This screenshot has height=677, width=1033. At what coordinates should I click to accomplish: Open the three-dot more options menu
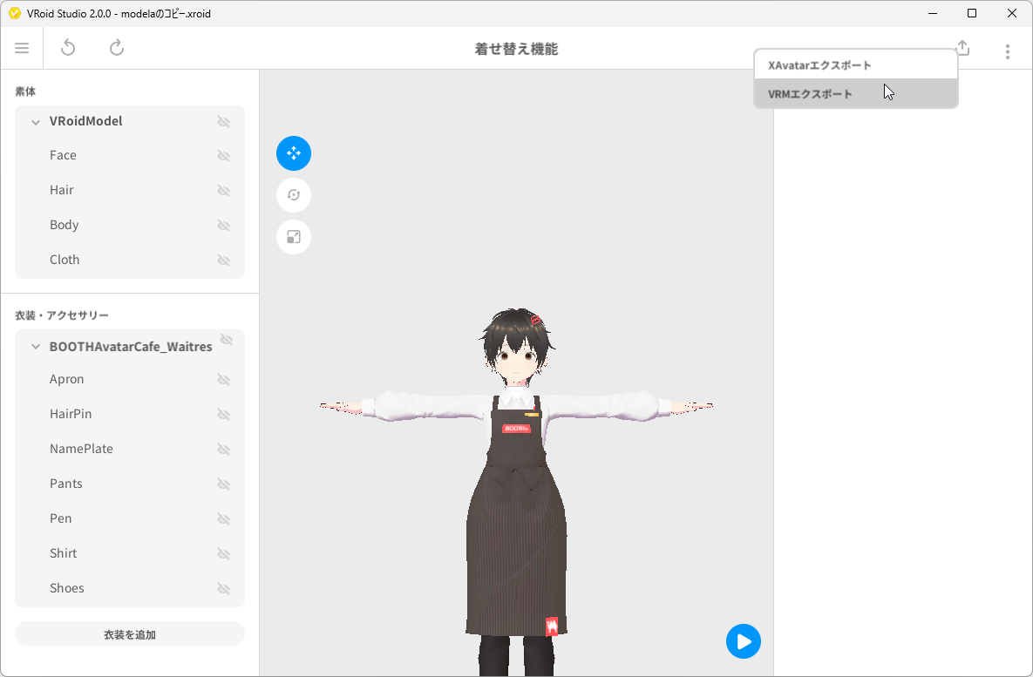pos(1008,51)
